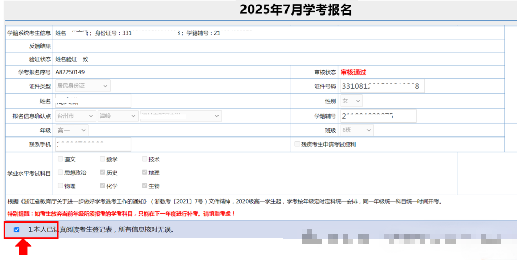Enable the 物理 subject checkbox

[61, 185]
